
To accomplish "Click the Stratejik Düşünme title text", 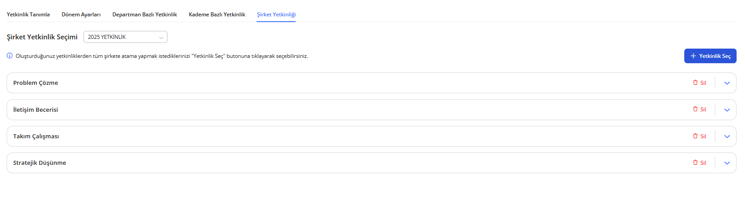I will pos(39,163).
